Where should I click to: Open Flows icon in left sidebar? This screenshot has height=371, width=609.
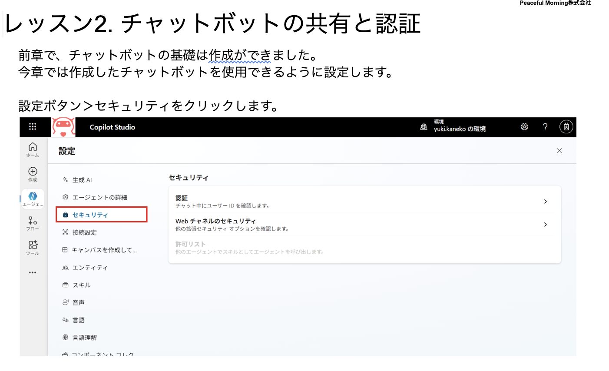33,223
